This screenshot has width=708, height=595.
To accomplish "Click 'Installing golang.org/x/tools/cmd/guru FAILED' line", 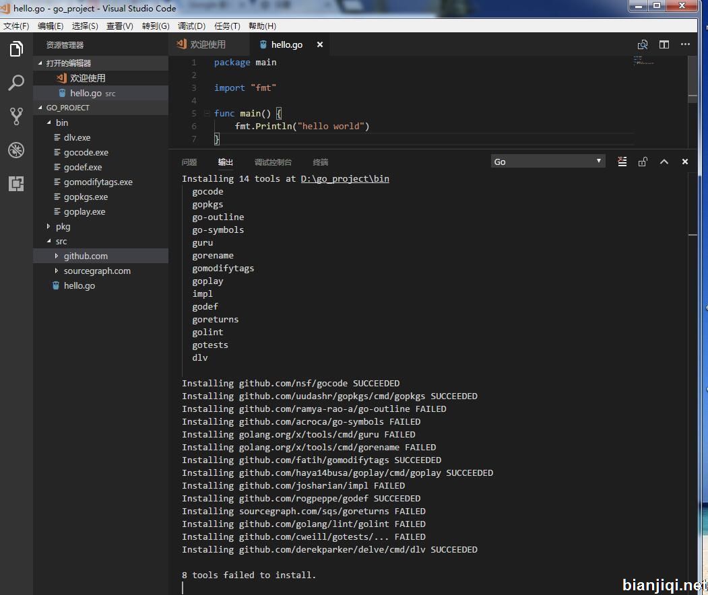I will pyautogui.click(x=298, y=434).
